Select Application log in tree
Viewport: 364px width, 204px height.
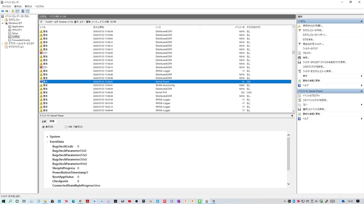pyautogui.click(x=18, y=27)
